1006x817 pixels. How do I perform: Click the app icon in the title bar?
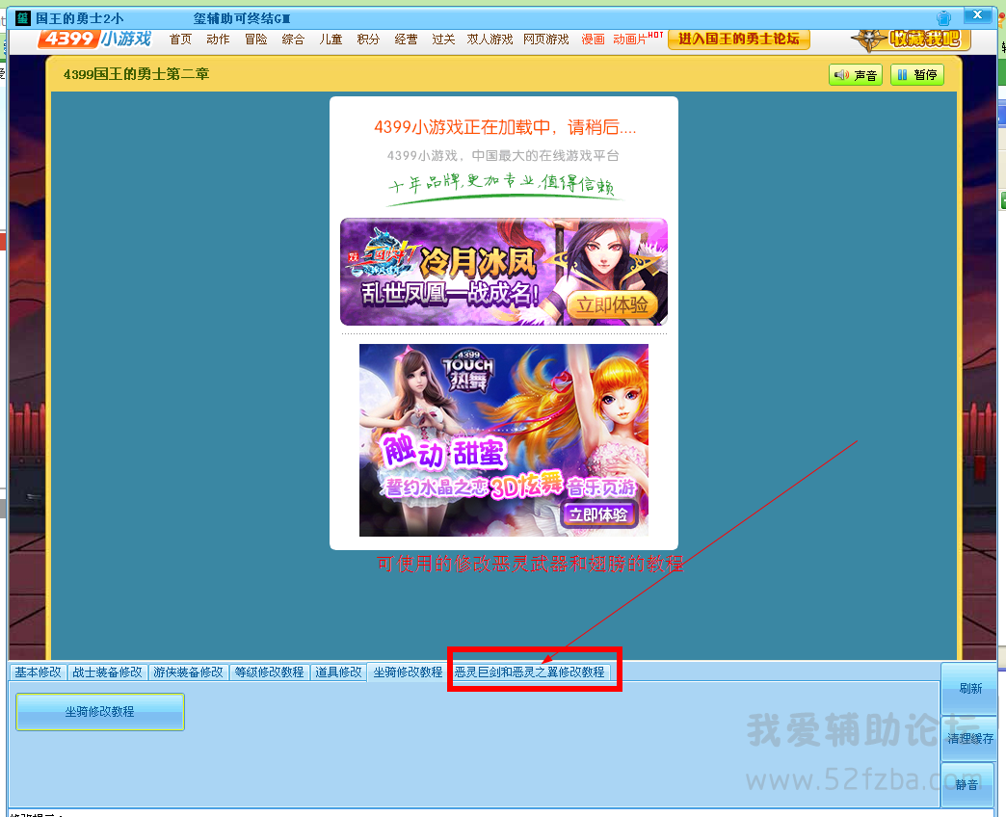(23, 18)
